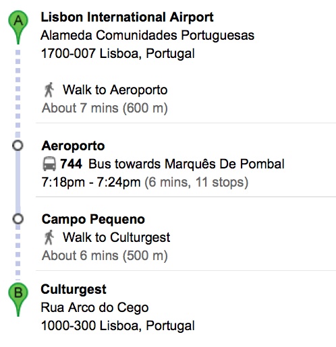
Task: Expand the 6 mins, 11 stops details
Action: [x=196, y=182]
